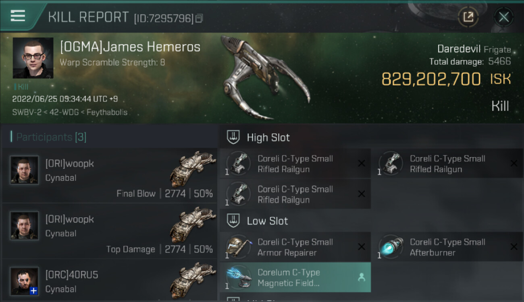Toggle the X on Small Armor Repairer
This screenshot has height=302, width=524.
coord(362,247)
